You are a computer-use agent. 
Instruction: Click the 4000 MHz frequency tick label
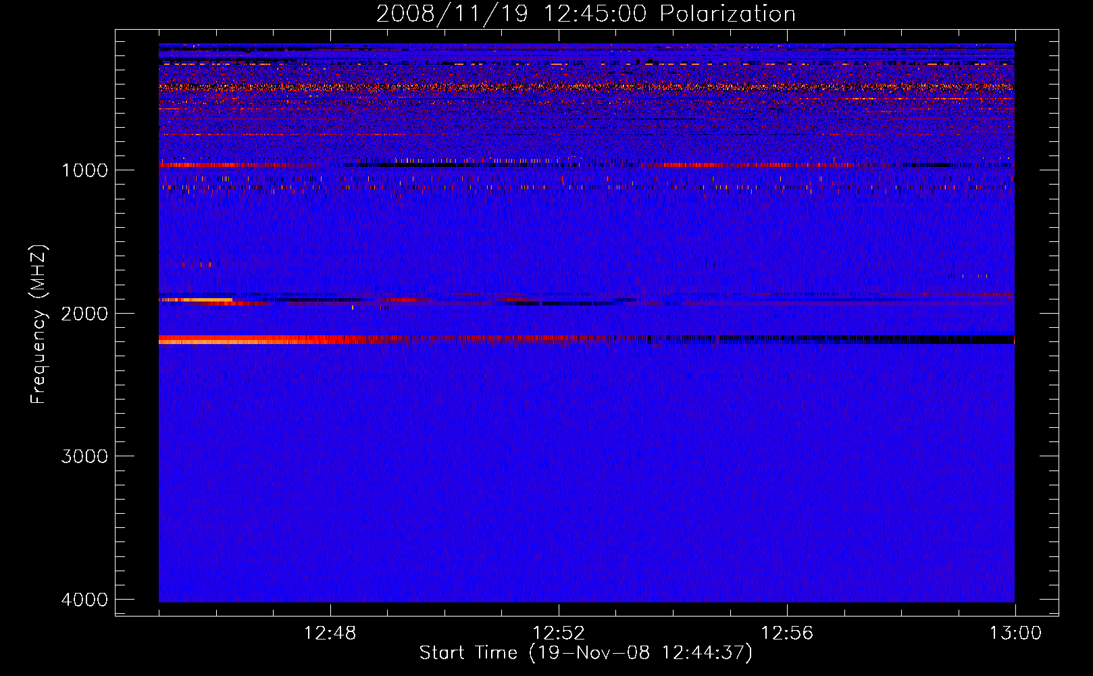(84, 600)
